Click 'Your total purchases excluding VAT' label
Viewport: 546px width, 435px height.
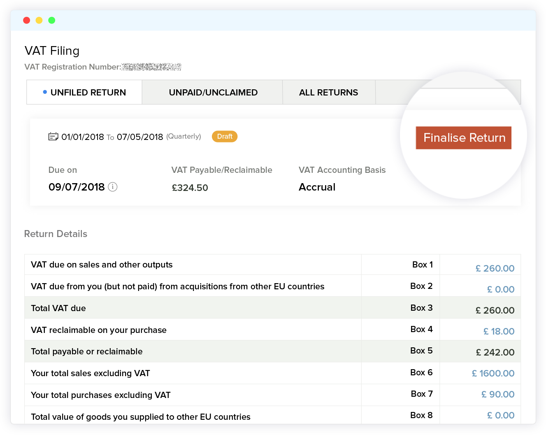click(101, 395)
